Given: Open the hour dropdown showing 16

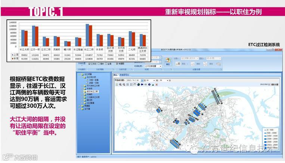Looking at the screenshot, I should [154, 81].
